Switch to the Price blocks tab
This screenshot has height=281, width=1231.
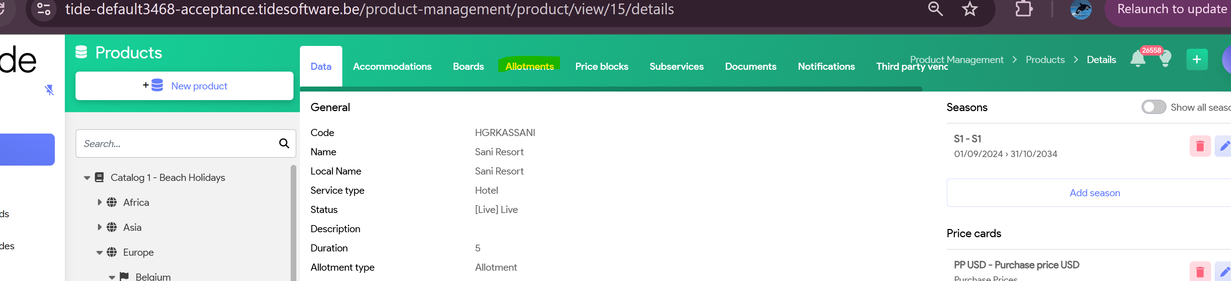click(601, 67)
